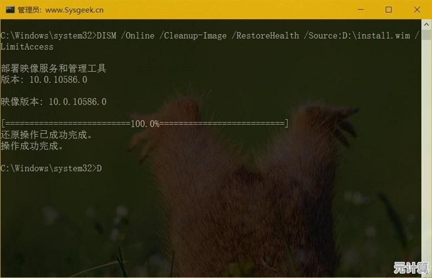Click the 100.0% progress bar indicator
The image size is (432, 278).
pyautogui.click(x=144, y=124)
